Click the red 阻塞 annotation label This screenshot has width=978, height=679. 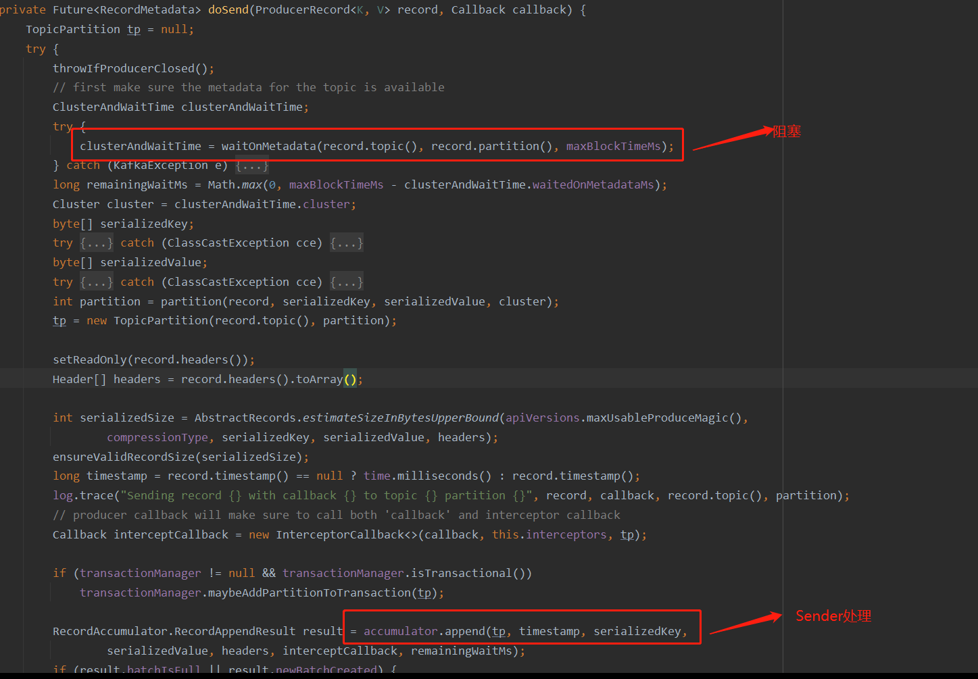pos(786,132)
